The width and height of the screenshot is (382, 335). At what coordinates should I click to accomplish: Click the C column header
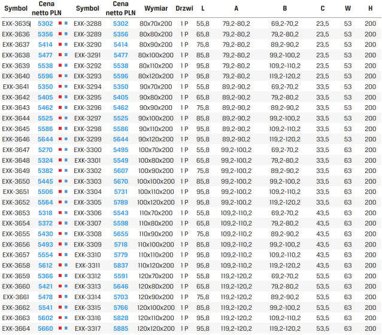pos(323,8)
